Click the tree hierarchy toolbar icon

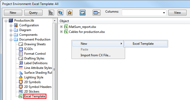[x=51, y=13]
